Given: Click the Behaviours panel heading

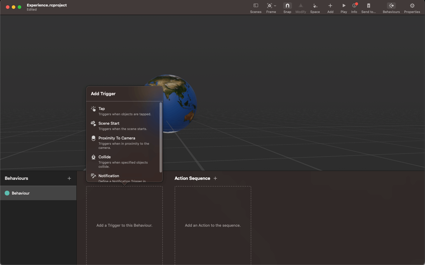Looking at the screenshot, I should click(x=17, y=178).
